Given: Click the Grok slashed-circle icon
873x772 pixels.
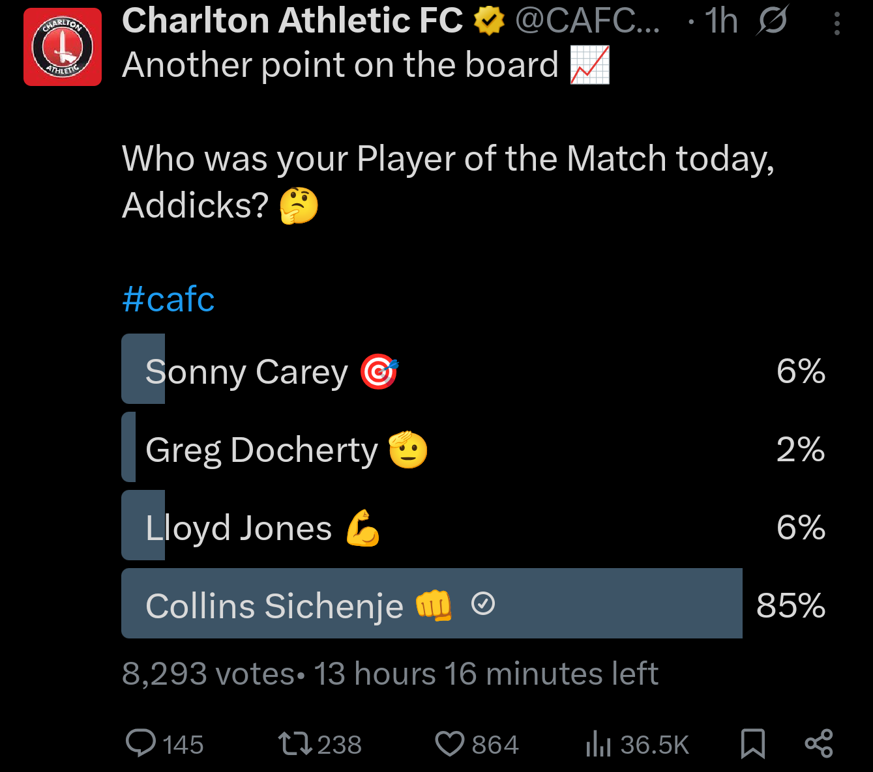Looking at the screenshot, I should 773,21.
